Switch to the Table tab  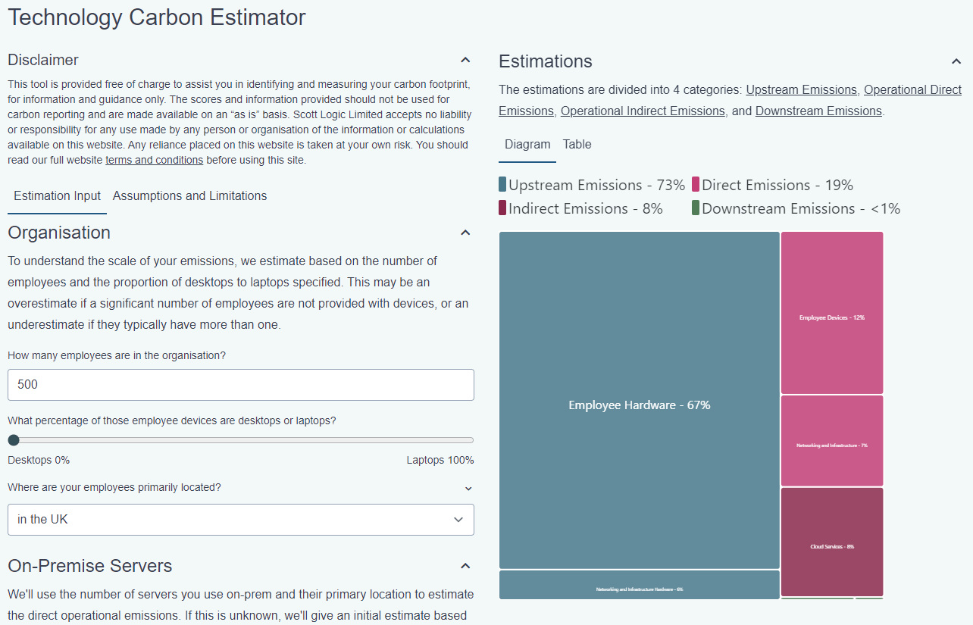click(577, 144)
